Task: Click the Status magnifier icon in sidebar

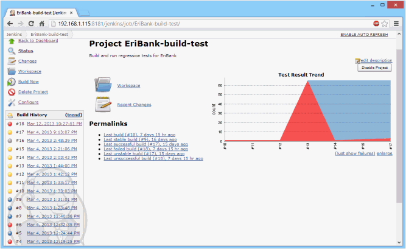Action: click(x=11, y=51)
